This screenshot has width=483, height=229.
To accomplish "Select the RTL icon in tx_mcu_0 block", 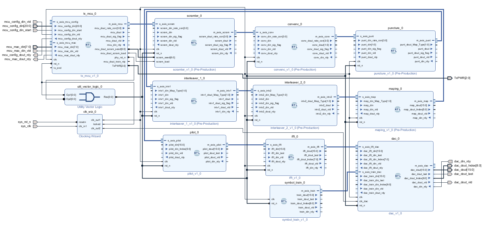I will pyautogui.click(x=88, y=45).
